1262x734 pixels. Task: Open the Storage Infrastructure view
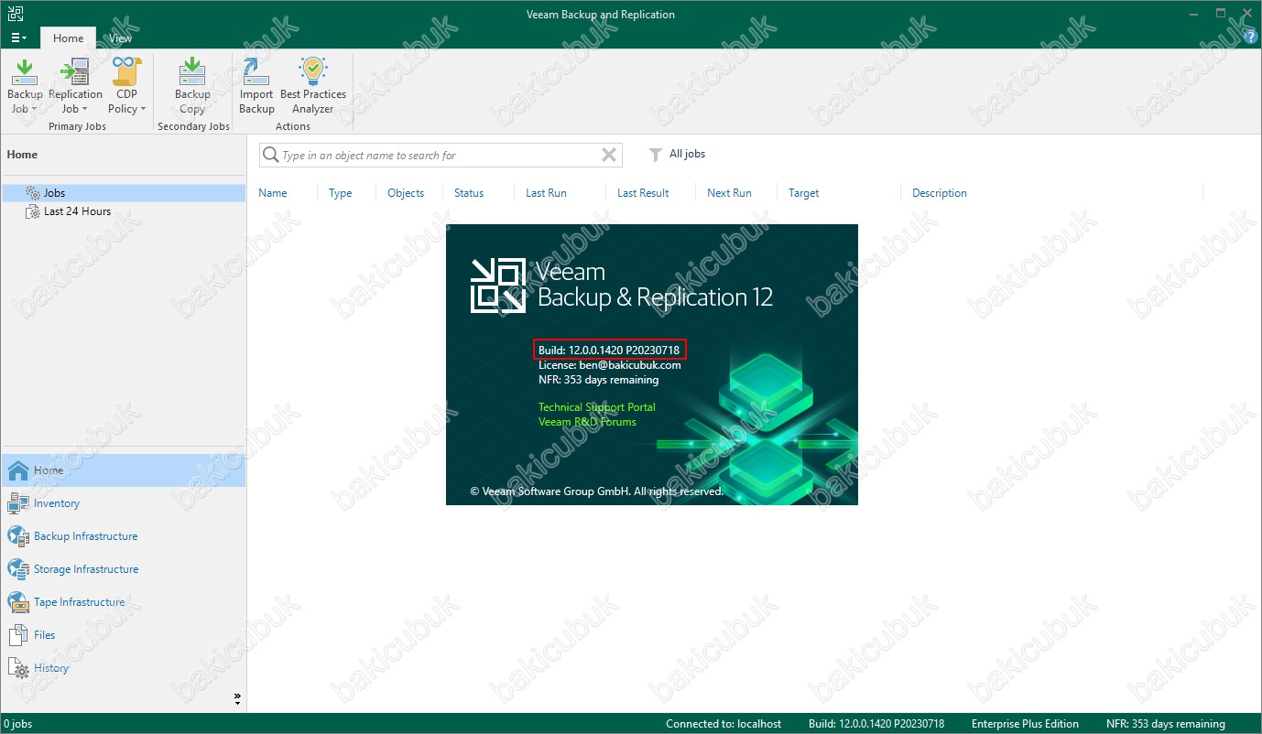pos(124,569)
